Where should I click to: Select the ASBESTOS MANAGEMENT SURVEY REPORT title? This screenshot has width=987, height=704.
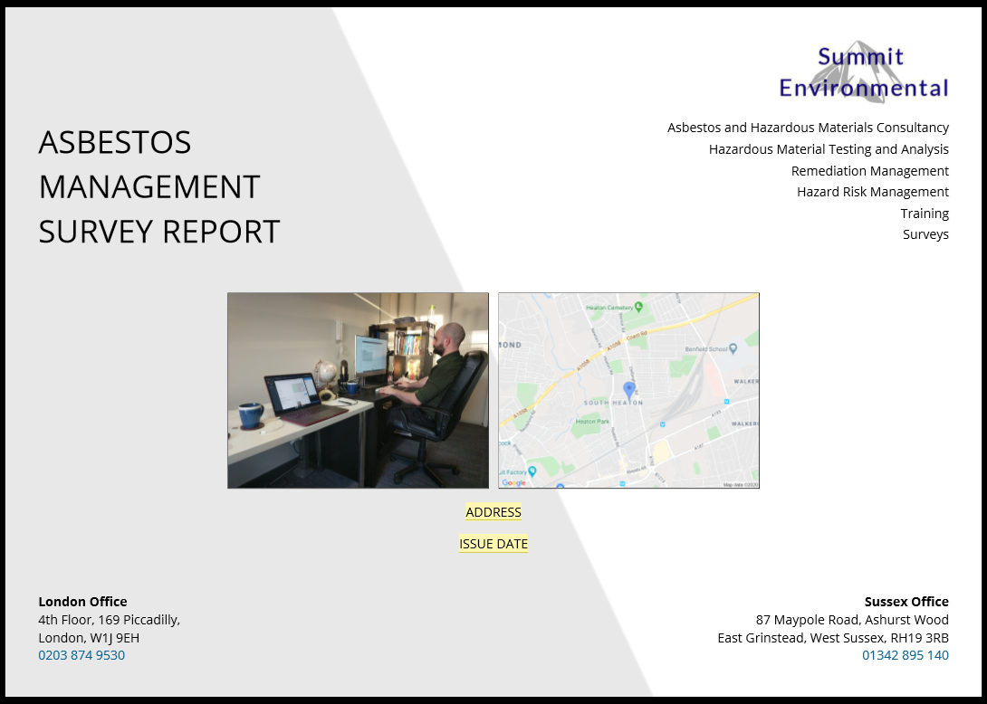pyautogui.click(x=159, y=187)
